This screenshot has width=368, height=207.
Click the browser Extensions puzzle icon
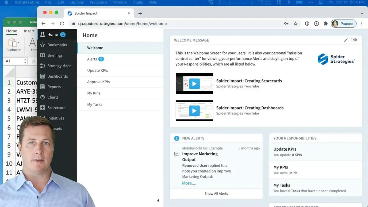325,24
